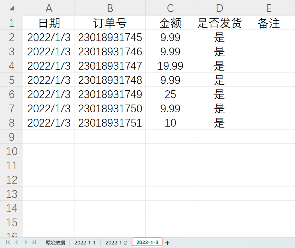Select order number 23018931748 cell
Screen dimensions: 295x248
(110, 80)
